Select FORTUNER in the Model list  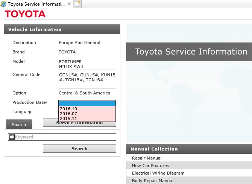[x=70, y=62]
